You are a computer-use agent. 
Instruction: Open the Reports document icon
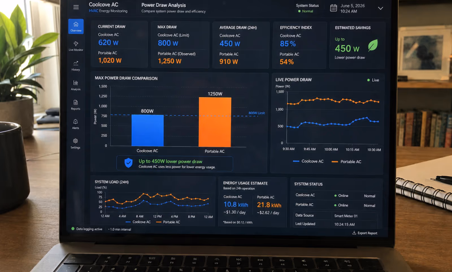click(76, 104)
